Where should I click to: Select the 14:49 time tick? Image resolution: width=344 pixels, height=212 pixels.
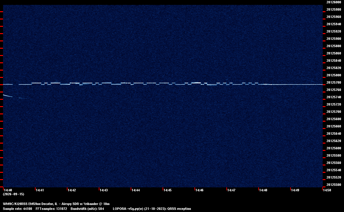295,190
